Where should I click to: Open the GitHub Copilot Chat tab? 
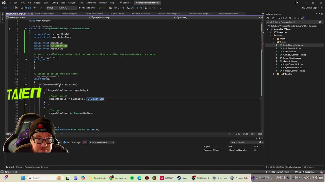tap(275, 167)
